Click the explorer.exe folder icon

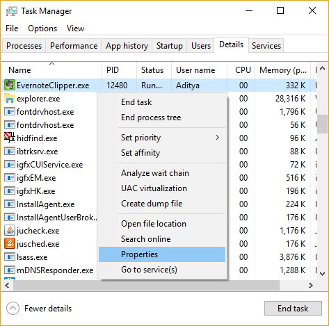pyautogui.click(x=10, y=99)
